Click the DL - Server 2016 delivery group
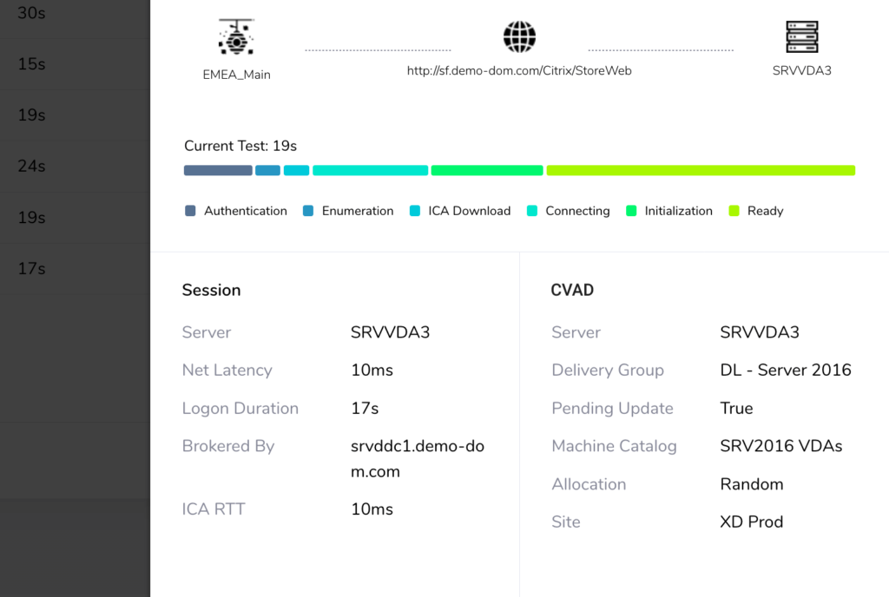 [786, 371]
